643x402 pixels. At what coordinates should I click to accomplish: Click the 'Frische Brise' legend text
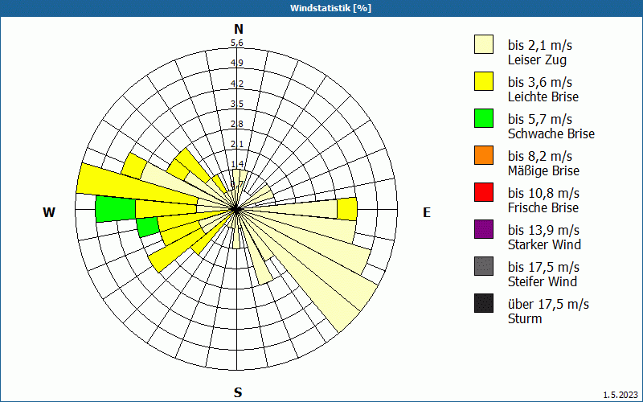coord(543,207)
